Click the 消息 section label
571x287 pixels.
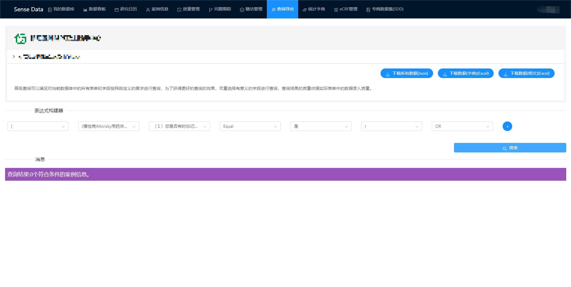coord(40,160)
